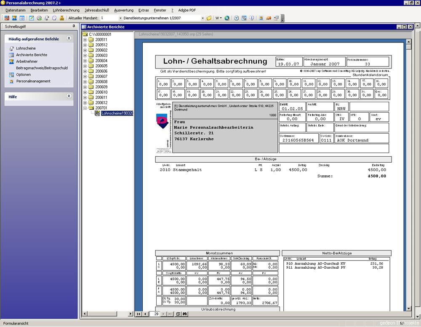Screen dimensions: 421x327
Task: Search the report with the binoculars icon
Action: point(185,314)
